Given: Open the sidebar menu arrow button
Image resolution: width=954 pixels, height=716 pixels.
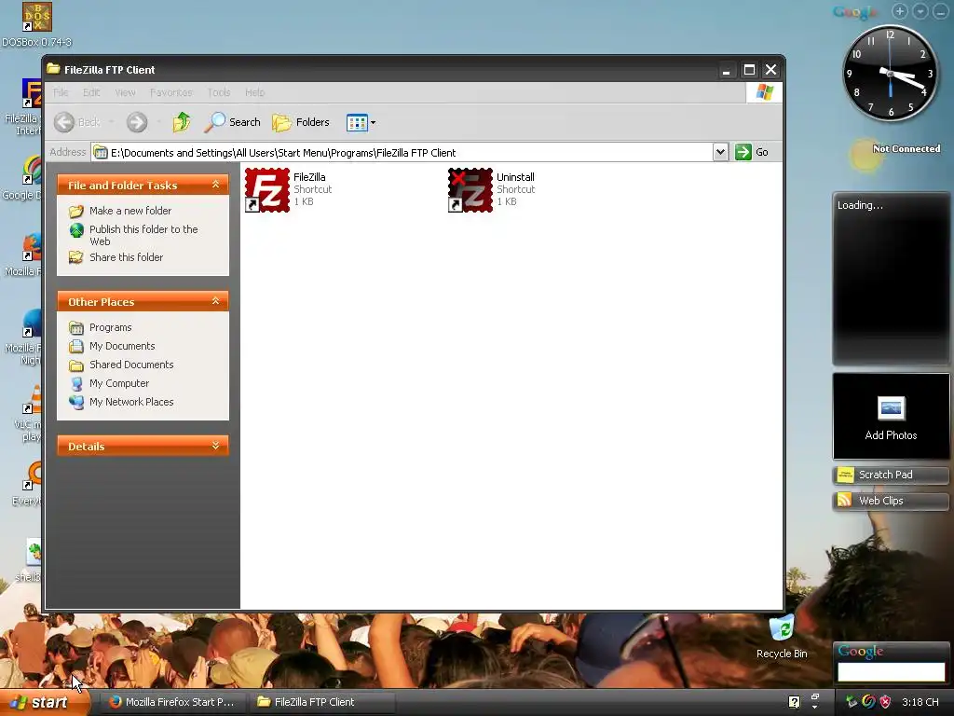Looking at the screenshot, I should 920,11.
